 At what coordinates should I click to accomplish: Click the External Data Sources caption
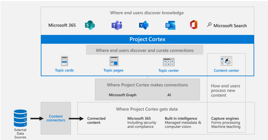tap(20, 133)
